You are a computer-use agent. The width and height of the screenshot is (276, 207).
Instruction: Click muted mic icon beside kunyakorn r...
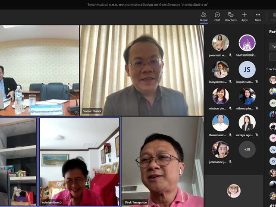(230, 82)
